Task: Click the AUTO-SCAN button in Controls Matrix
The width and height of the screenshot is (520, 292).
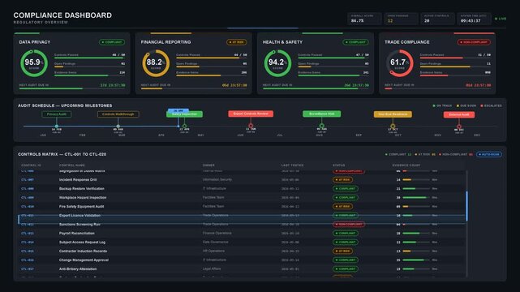Action: (x=489, y=154)
